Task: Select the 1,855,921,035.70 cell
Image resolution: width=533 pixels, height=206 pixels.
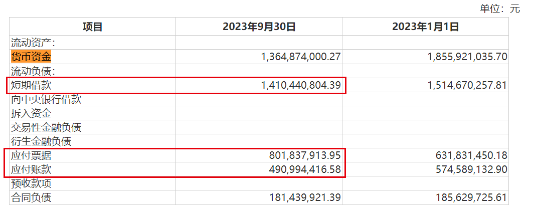Action: click(x=467, y=57)
